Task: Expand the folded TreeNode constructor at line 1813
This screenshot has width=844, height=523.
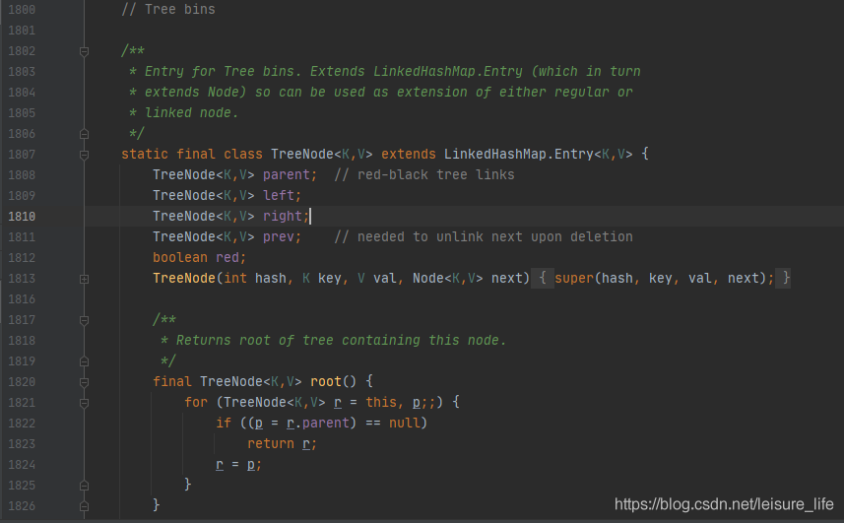Action: click(84, 279)
